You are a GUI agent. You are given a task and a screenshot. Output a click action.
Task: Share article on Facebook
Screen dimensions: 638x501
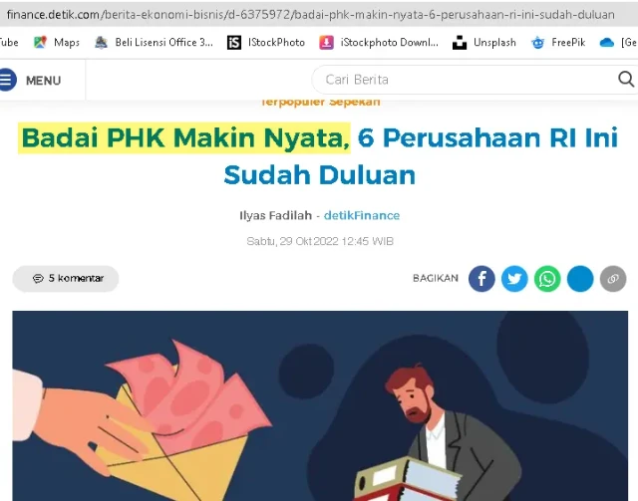pyautogui.click(x=481, y=279)
